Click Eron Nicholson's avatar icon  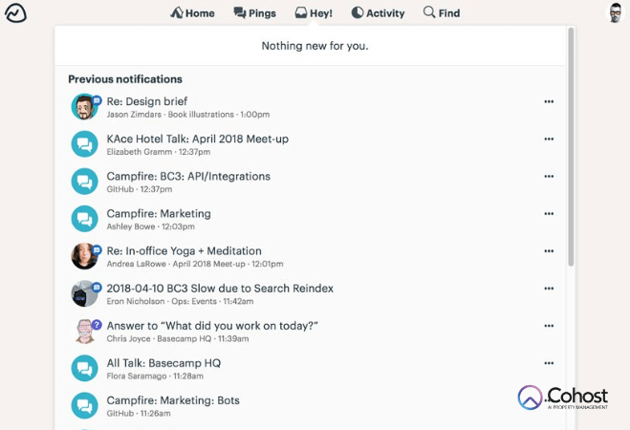tap(84, 293)
